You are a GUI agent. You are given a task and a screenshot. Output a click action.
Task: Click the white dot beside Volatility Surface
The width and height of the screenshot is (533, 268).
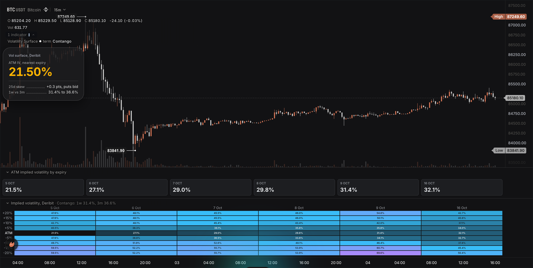[40, 41]
